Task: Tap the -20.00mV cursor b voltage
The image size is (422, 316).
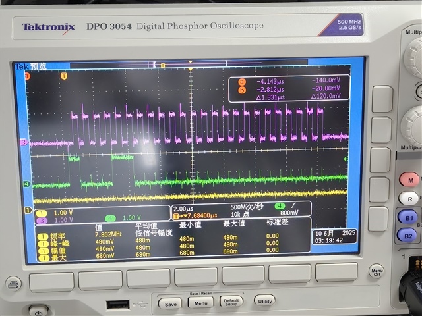Action: tap(326, 88)
